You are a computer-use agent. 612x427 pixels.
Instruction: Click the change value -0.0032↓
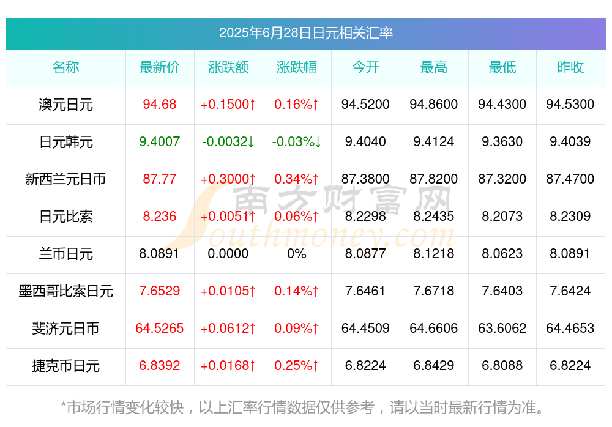pos(228,142)
